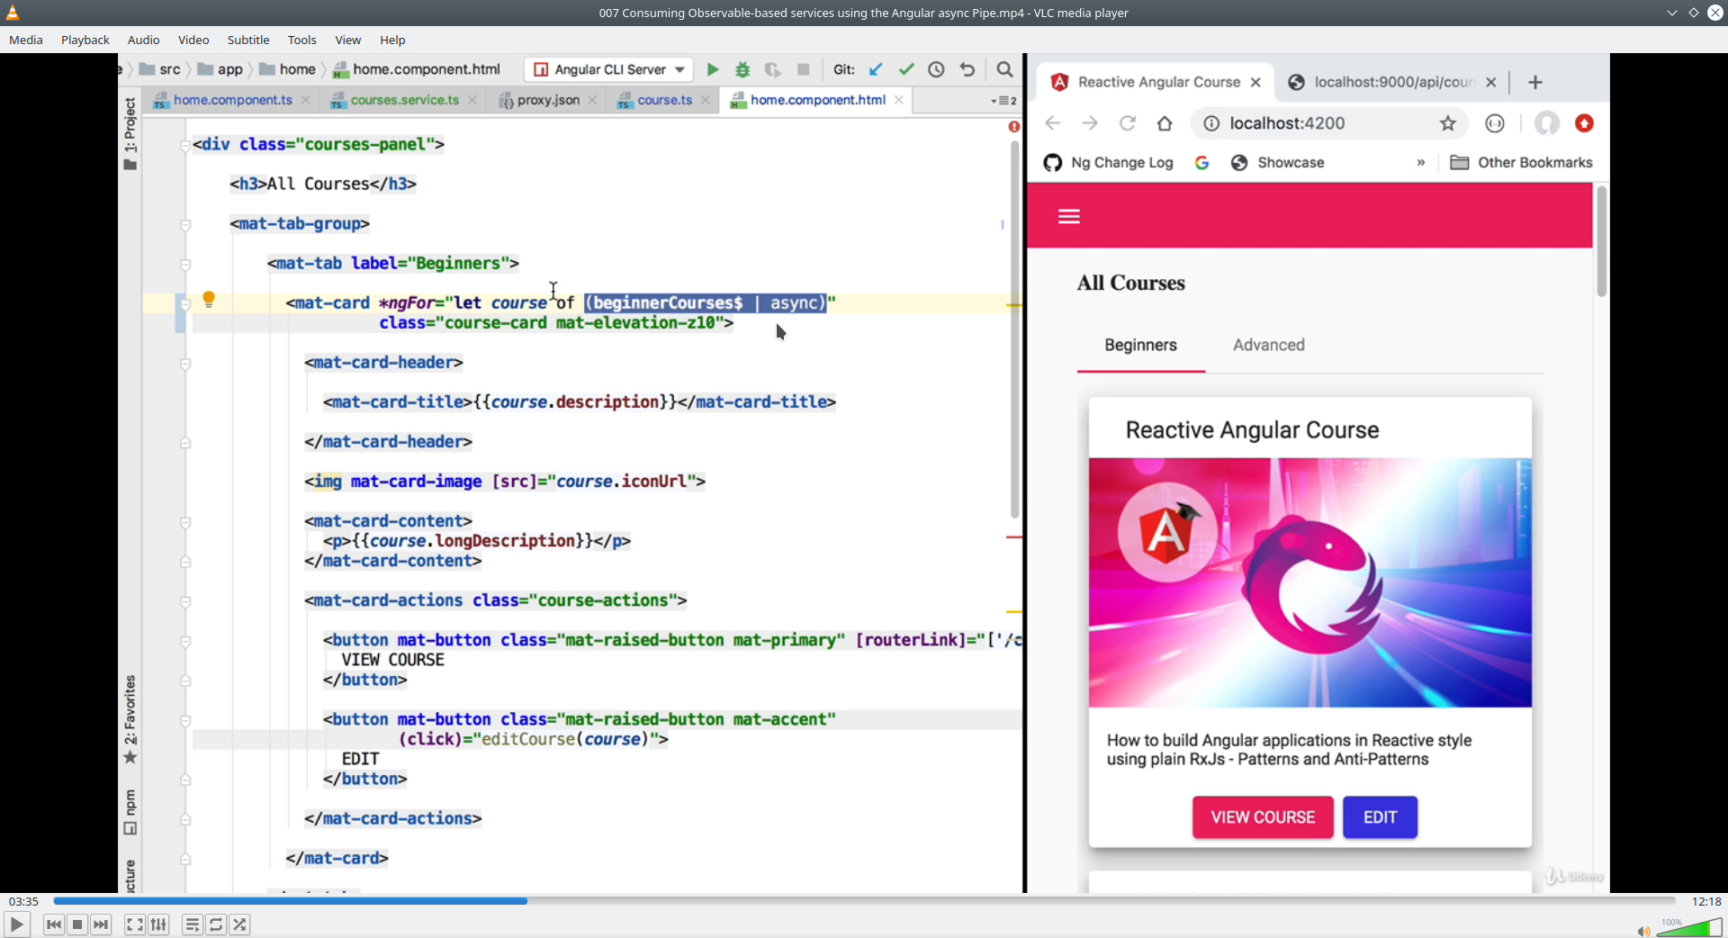Open Git history clock icon
The image size is (1728, 938).
[936, 69]
